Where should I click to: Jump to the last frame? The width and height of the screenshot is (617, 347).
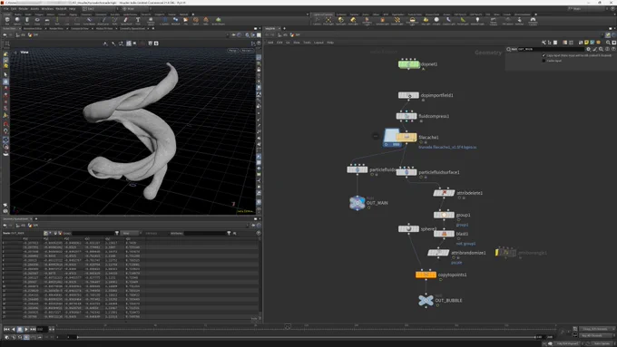coord(33,329)
